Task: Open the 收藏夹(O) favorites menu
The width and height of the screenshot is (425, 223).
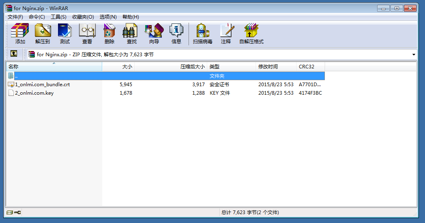Action: tap(83, 17)
